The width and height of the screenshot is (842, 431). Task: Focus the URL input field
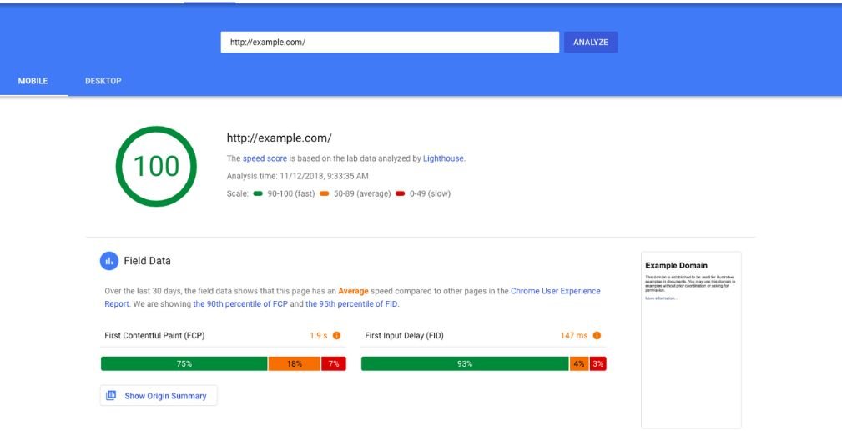click(x=389, y=43)
